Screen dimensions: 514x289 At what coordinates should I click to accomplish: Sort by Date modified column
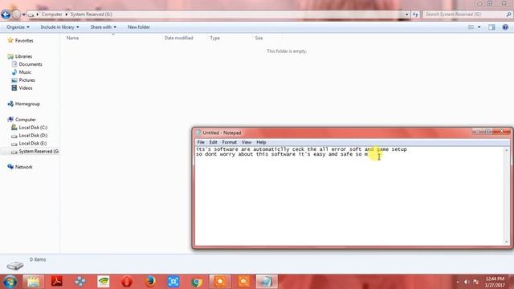pyautogui.click(x=178, y=38)
